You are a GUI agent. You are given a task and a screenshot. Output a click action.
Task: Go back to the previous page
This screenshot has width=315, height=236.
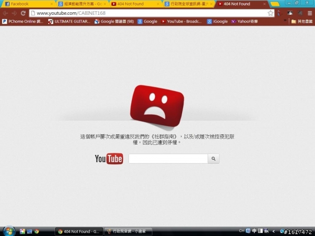coord(5,13)
